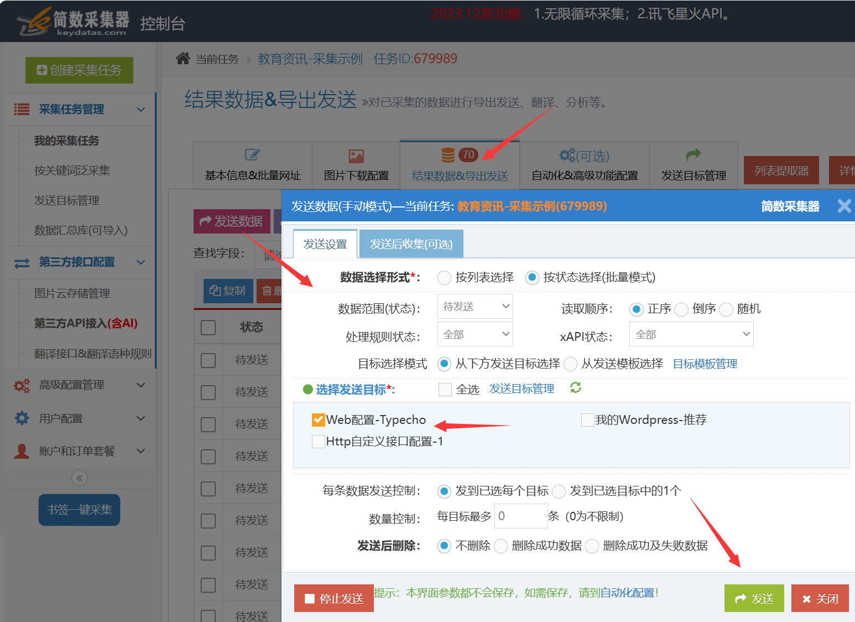Image resolution: width=855 pixels, height=622 pixels.
Task: Click the red 关闭 button
Action: [820, 598]
